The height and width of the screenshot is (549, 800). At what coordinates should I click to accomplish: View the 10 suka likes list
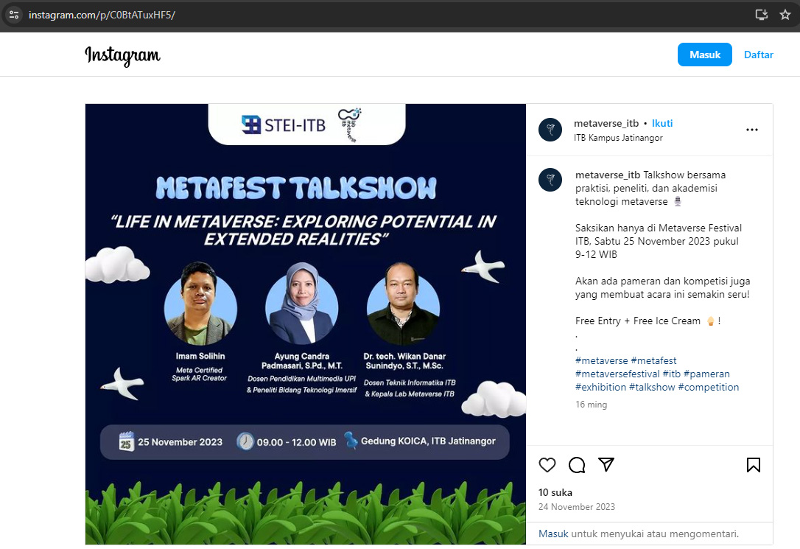[555, 493]
